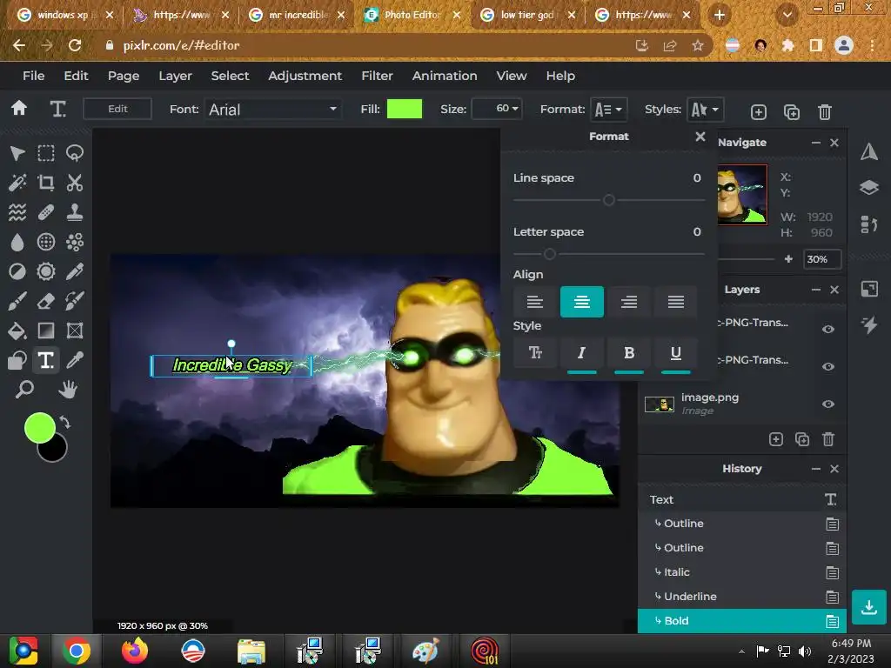
Task: Select the Eraser tool
Action: (46, 301)
